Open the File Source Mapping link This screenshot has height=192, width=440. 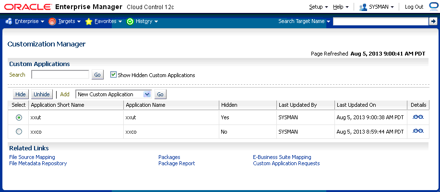tap(32, 158)
